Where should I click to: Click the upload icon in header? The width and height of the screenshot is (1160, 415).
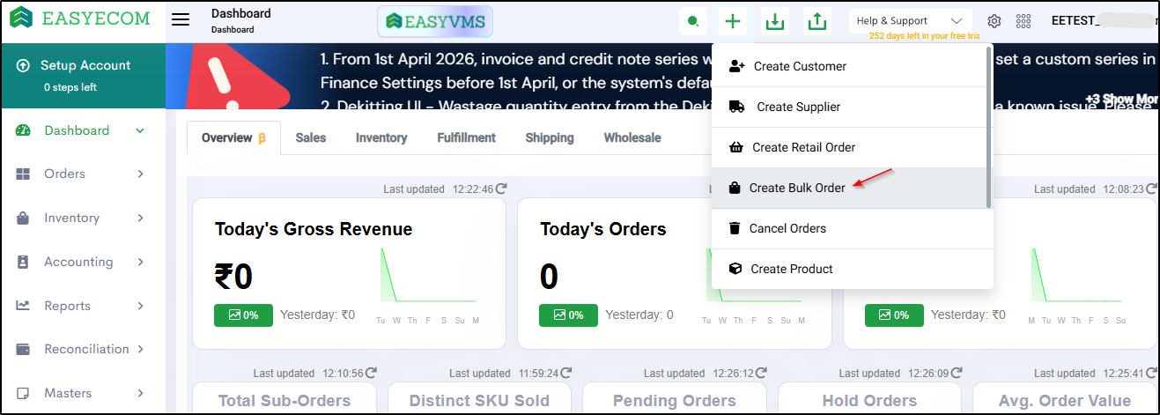click(817, 21)
